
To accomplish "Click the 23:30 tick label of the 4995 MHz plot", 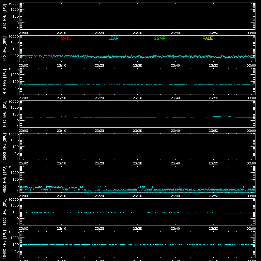I will [137, 196].
